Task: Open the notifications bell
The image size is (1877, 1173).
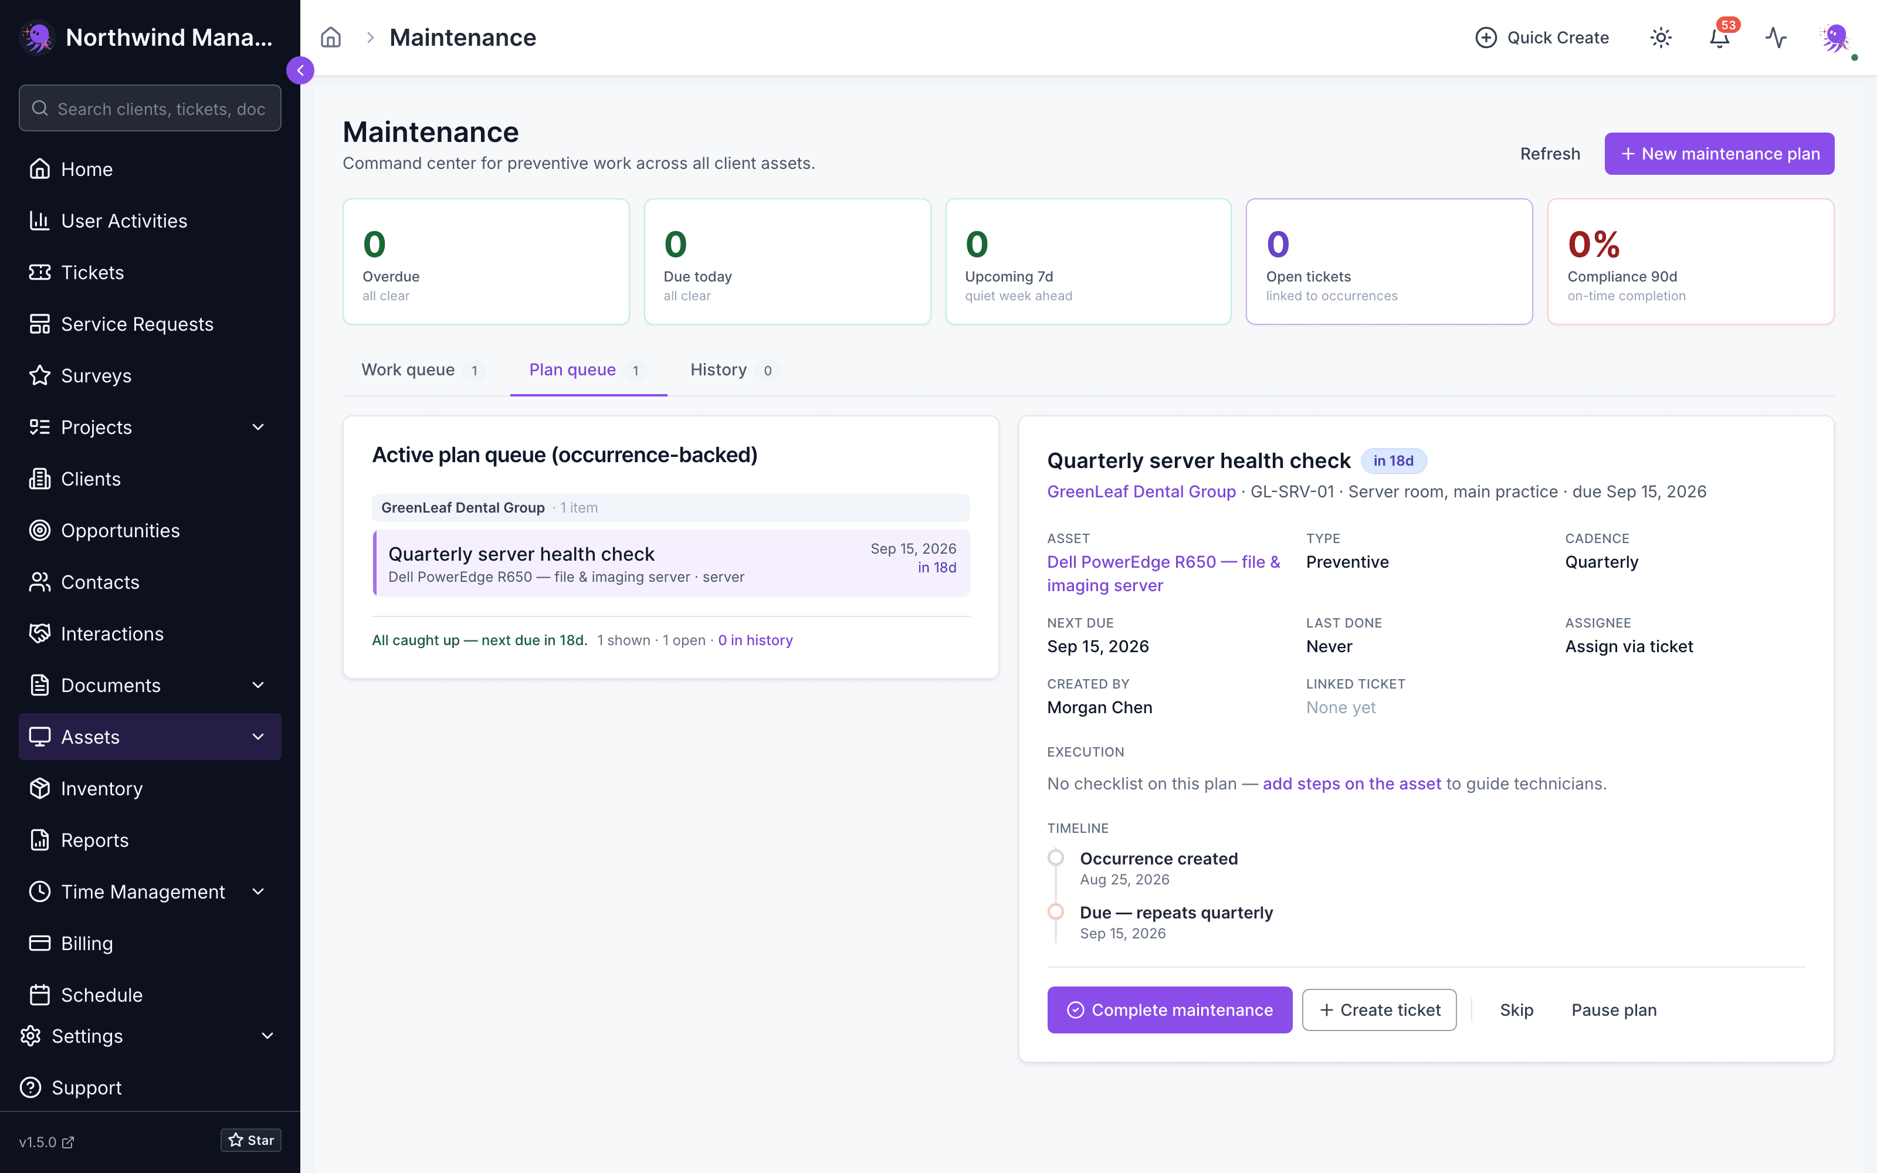Action: pyautogui.click(x=1720, y=37)
